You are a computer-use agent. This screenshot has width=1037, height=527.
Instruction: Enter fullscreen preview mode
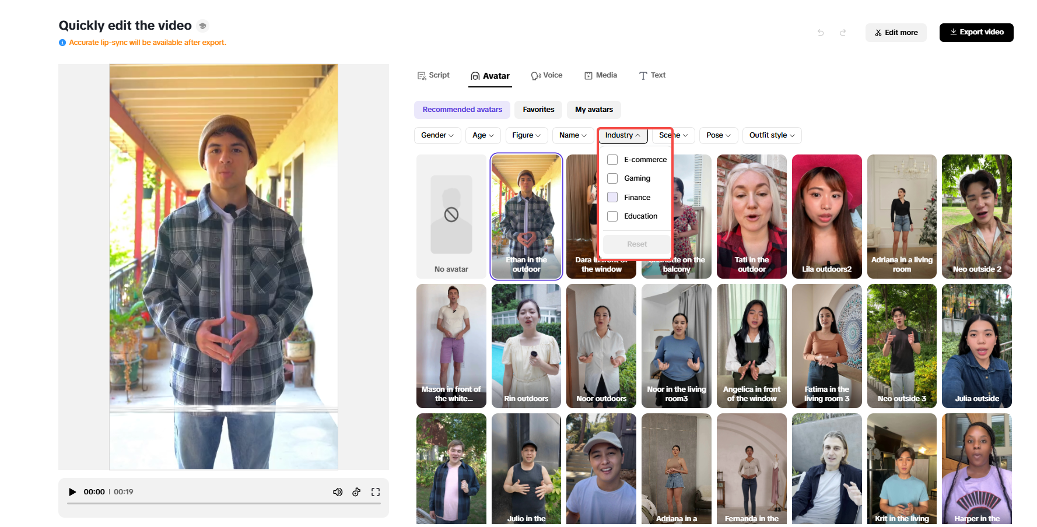(x=376, y=492)
